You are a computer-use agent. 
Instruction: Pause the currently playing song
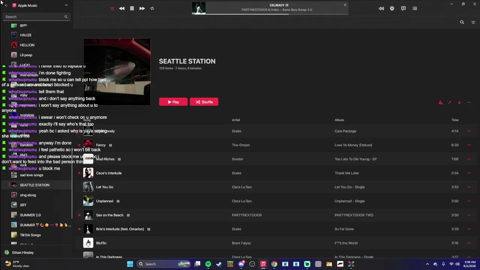pos(132,8)
